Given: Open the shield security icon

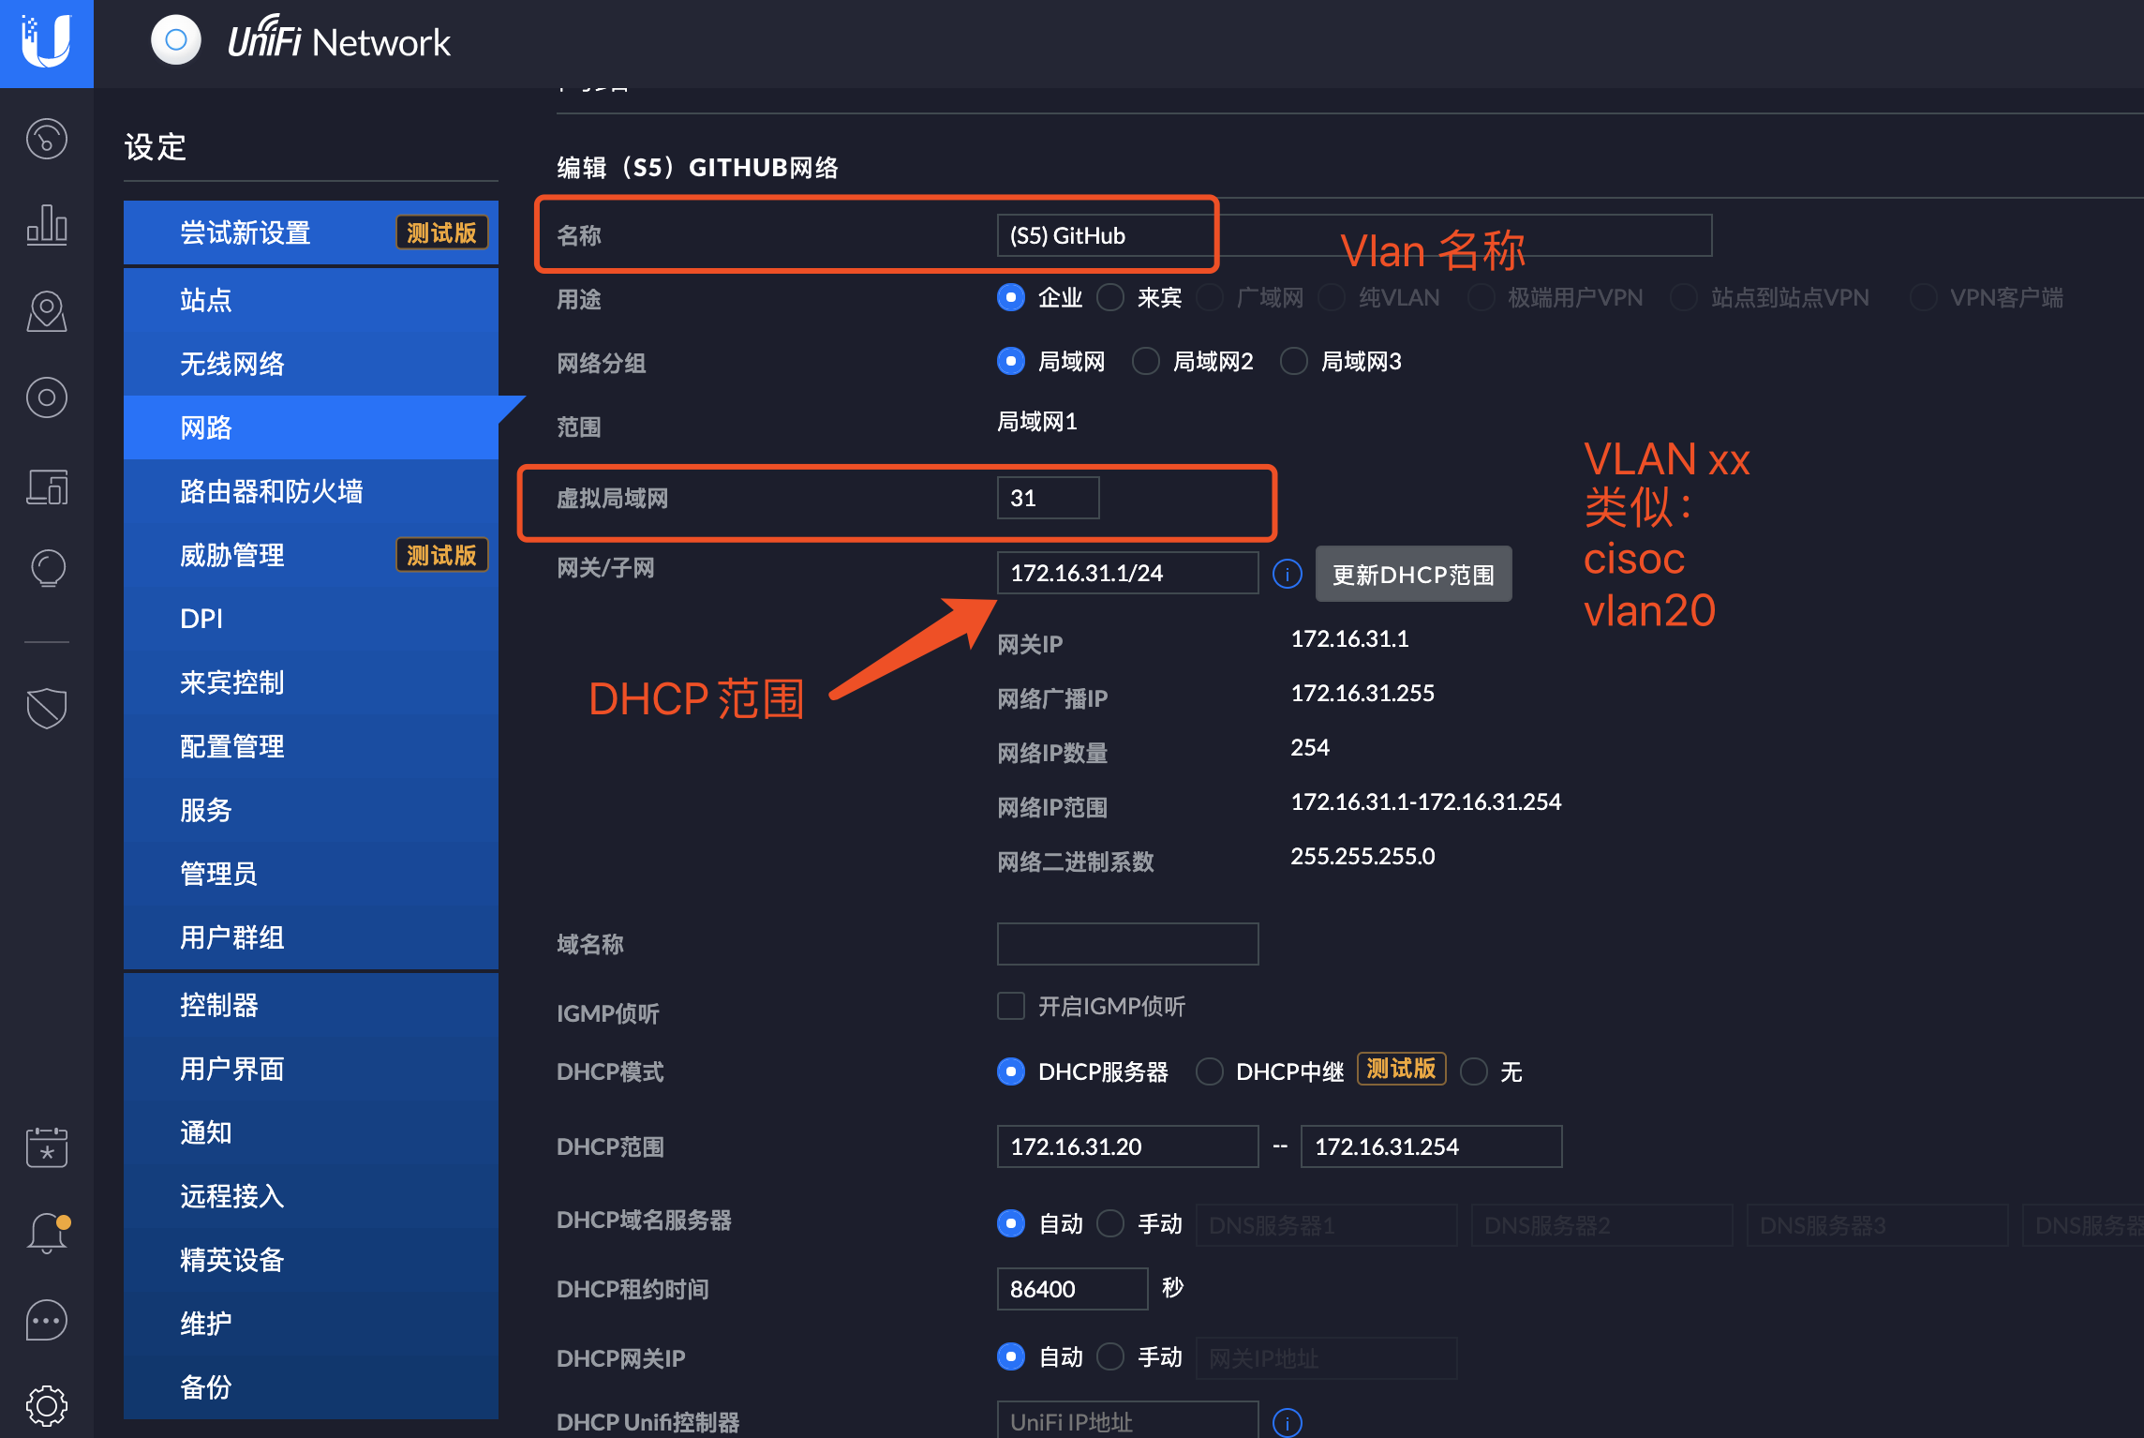Looking at the screenshot, I should [47, 708].
